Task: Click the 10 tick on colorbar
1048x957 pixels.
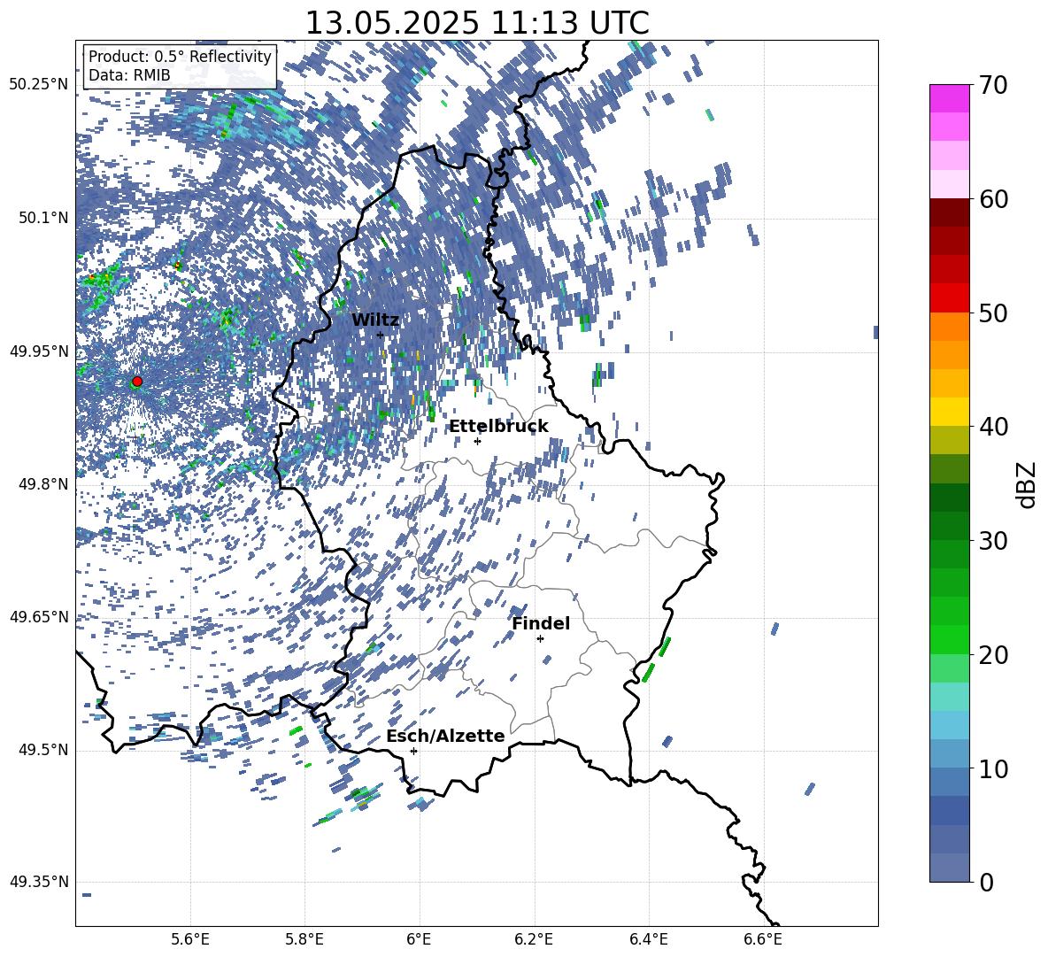Action: point(994,769)
